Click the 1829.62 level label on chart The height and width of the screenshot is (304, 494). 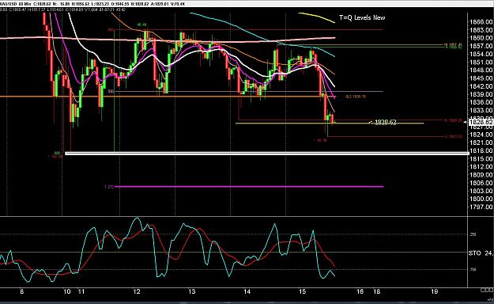coord(385,122)
